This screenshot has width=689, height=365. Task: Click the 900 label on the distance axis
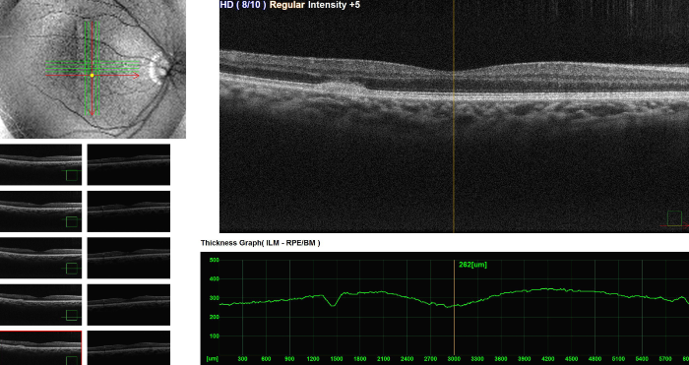click(x=289, y=359)
